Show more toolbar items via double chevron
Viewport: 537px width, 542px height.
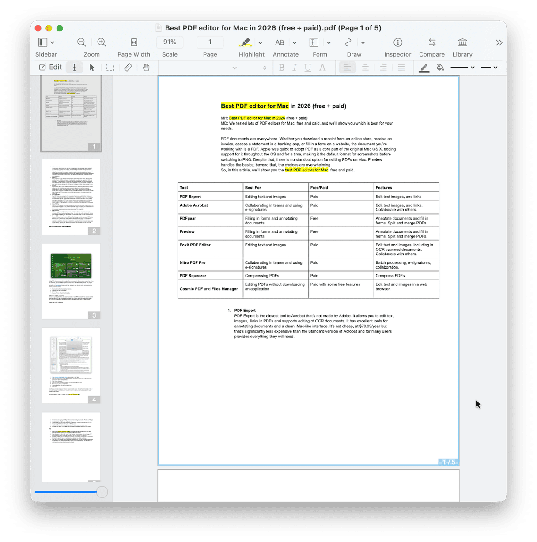point(499,43)
